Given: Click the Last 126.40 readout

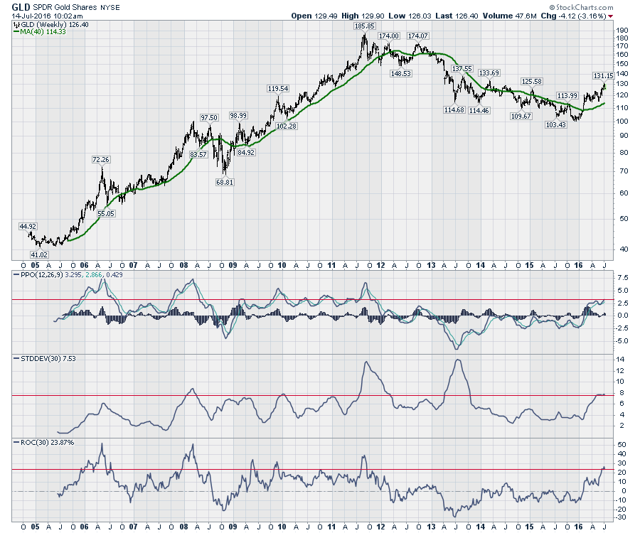Looking at the screenshot, I should pos(457,16).
